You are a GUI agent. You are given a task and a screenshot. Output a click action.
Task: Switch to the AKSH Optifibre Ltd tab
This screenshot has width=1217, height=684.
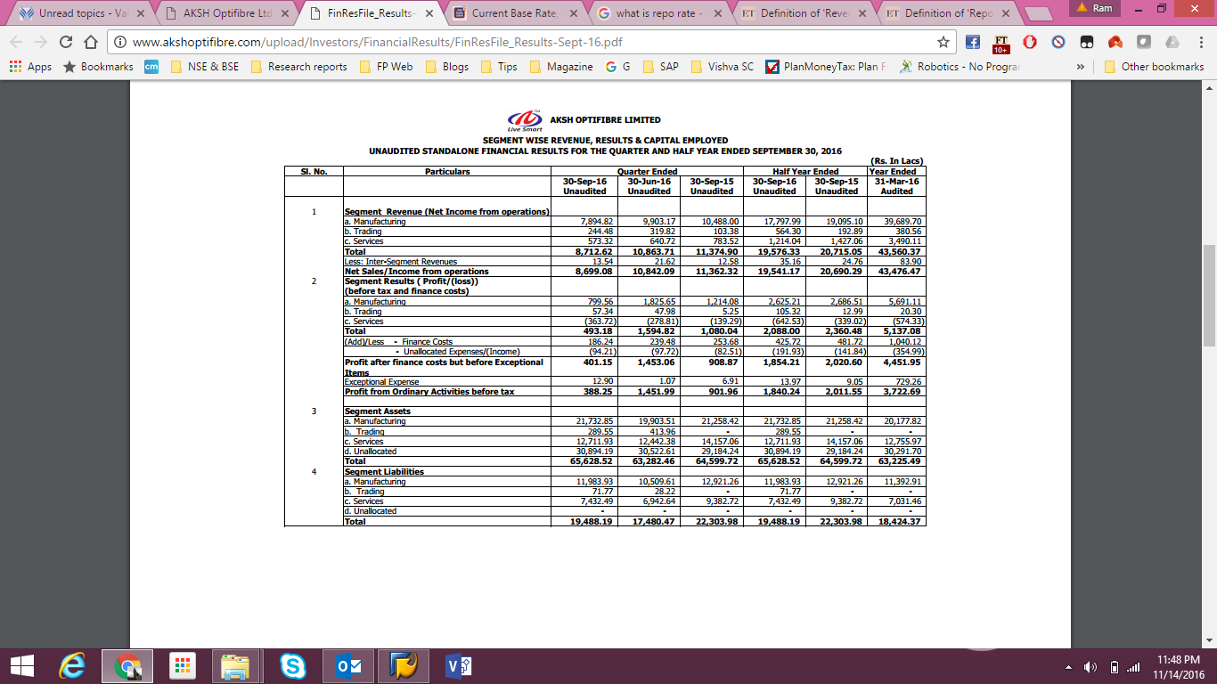point(225,13)
